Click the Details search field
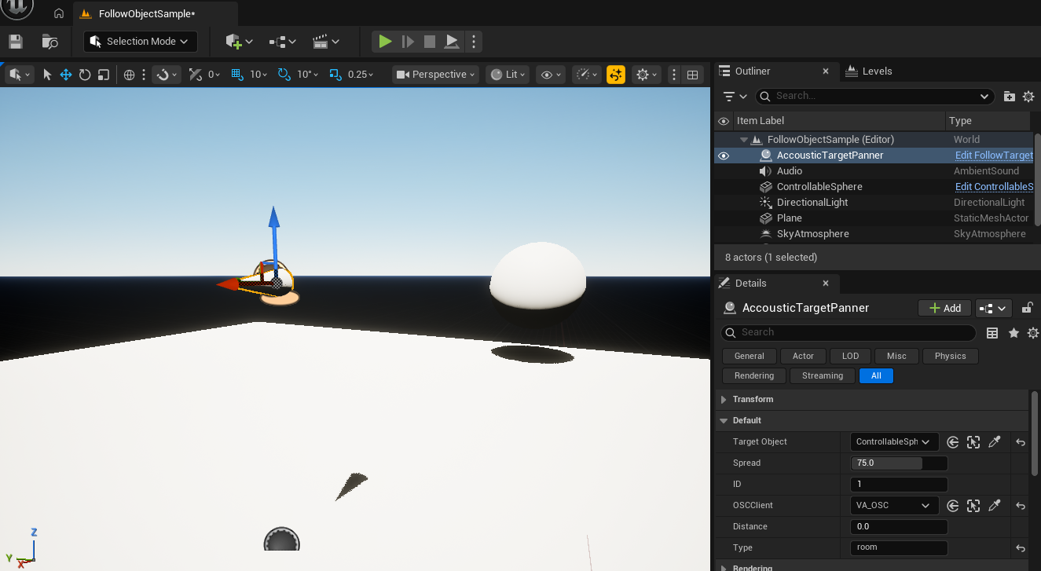Image resolution: width=1041 pixels, height=571 pixels. [x=849, y=332]
